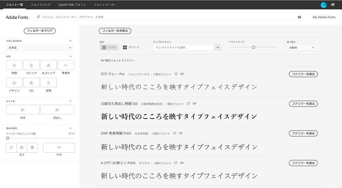Switch to グリッド view
This screenshot has height=188, width=342.
(131, 47)
